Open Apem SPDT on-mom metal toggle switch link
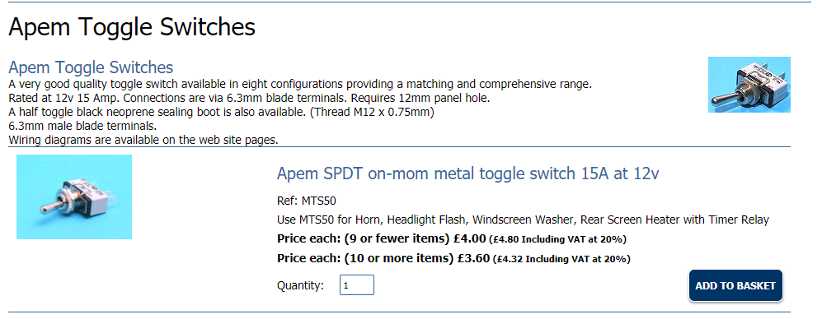 (467, 173)
